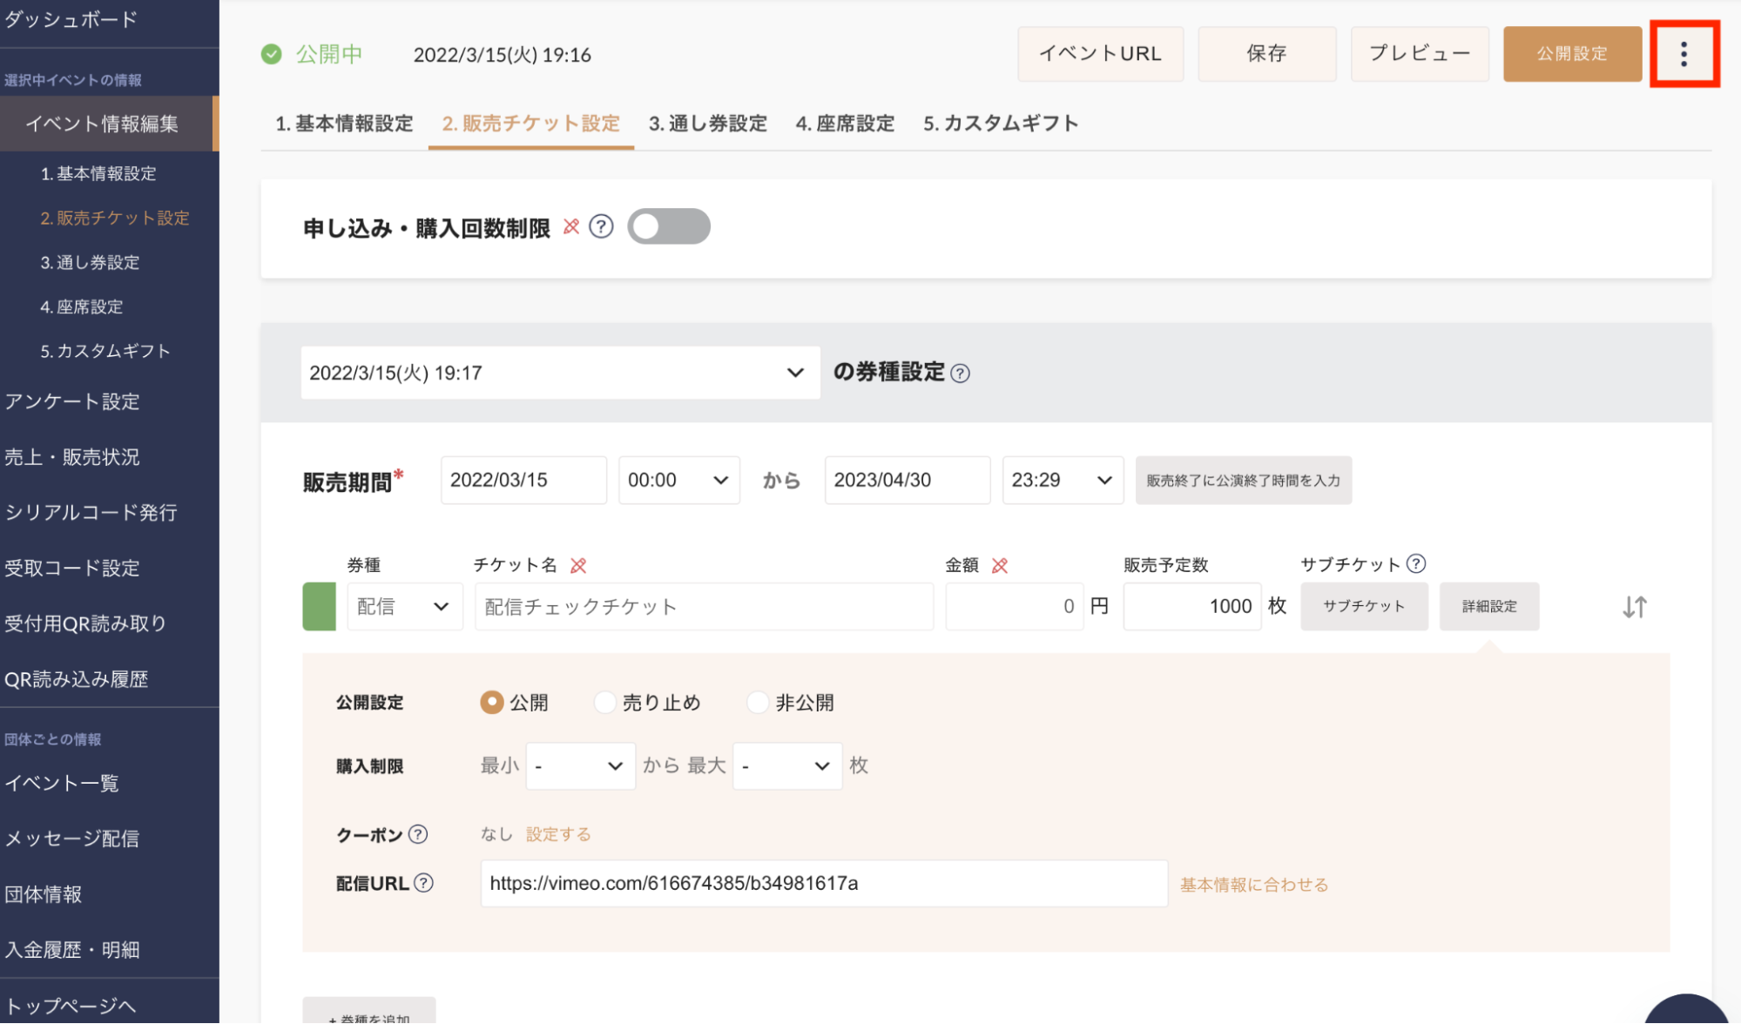This screenshot has height=1024, width=1741.
Task: Click help icon next to 申し込み・購入回数制限
Action: [x=601, y=227]
